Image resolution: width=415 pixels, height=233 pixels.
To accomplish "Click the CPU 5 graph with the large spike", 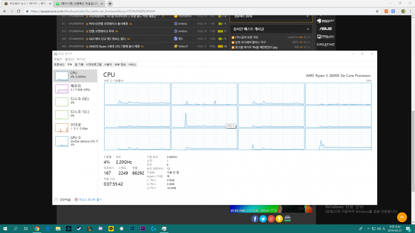I will pos(204,116).
